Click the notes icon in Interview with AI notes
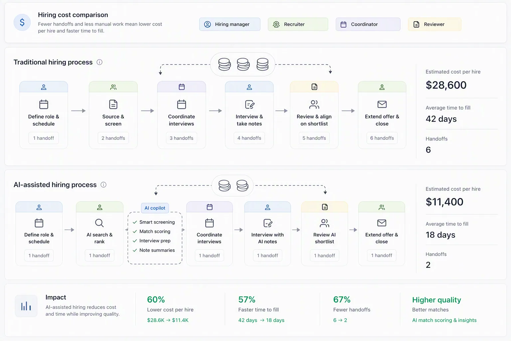 (268, 223)
